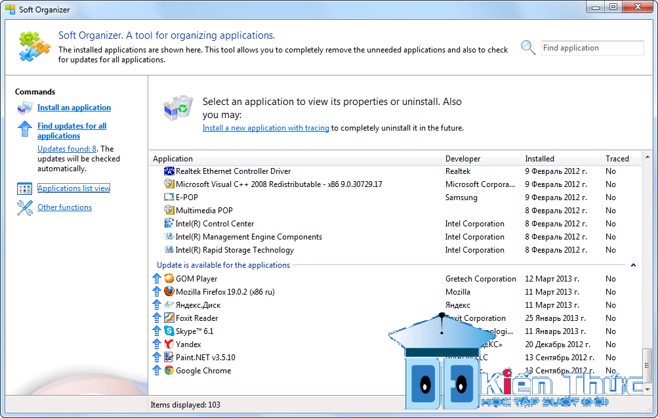Screen dimensions: 658x418
Task: Click the Skype application icon
Action: click(x=169, y=331)
